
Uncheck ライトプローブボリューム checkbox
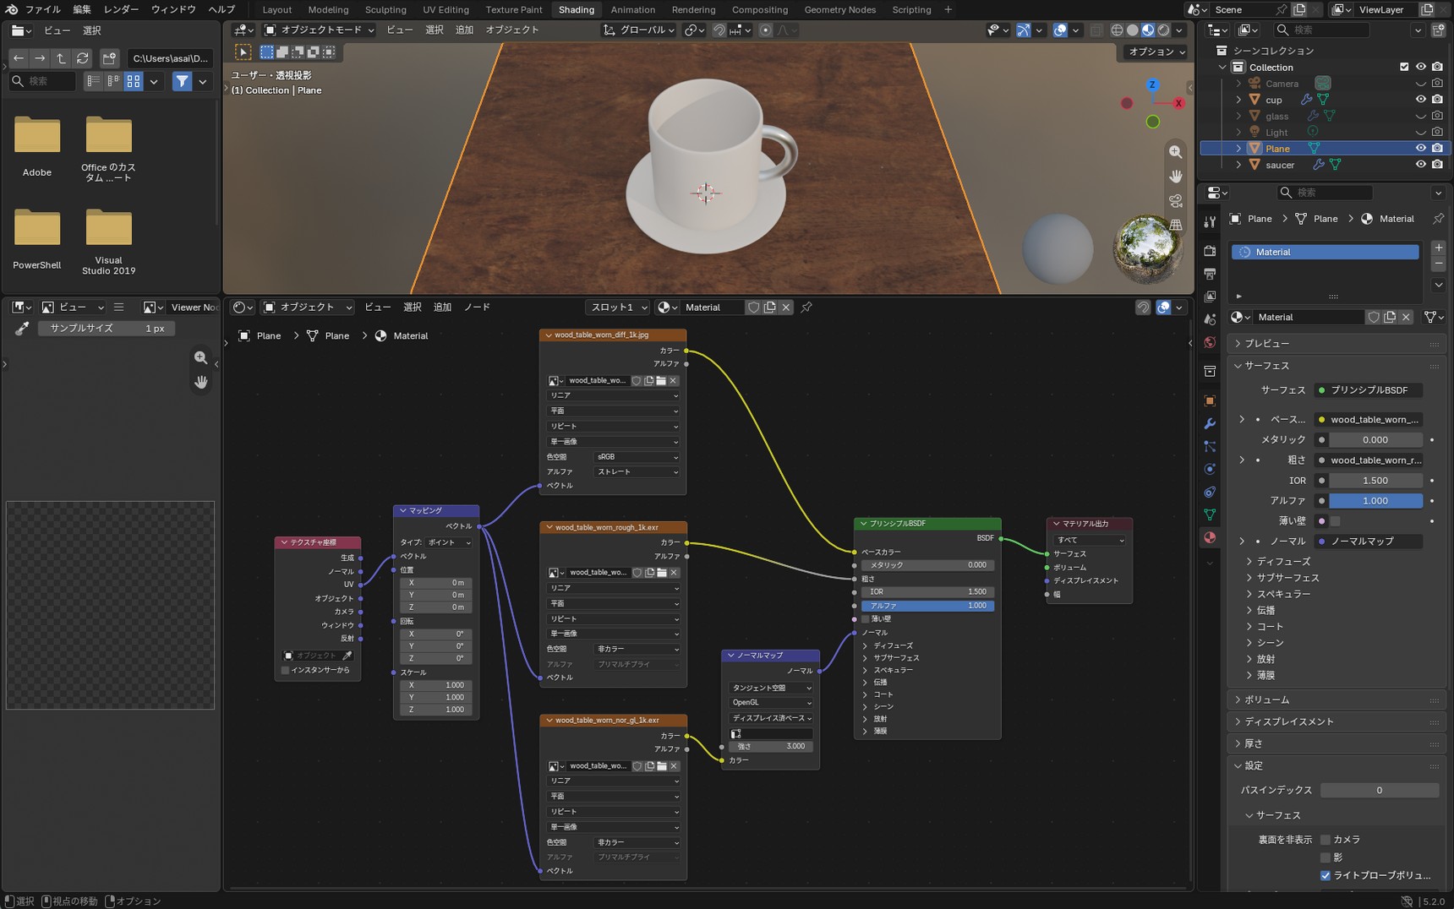pos(1325,875)
